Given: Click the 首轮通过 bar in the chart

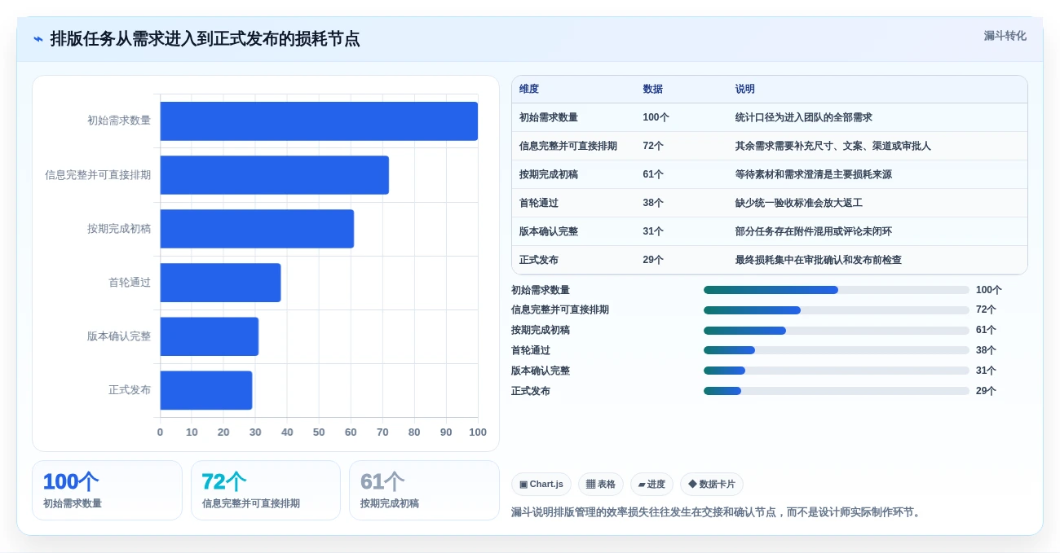Looking at the screenshot, I should [220, 283].
